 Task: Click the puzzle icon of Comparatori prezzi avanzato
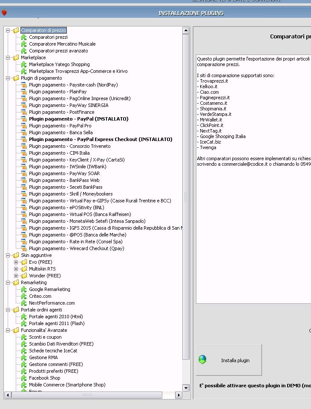24,51
